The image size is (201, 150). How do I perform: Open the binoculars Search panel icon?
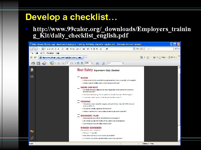(x=32, y=77)
